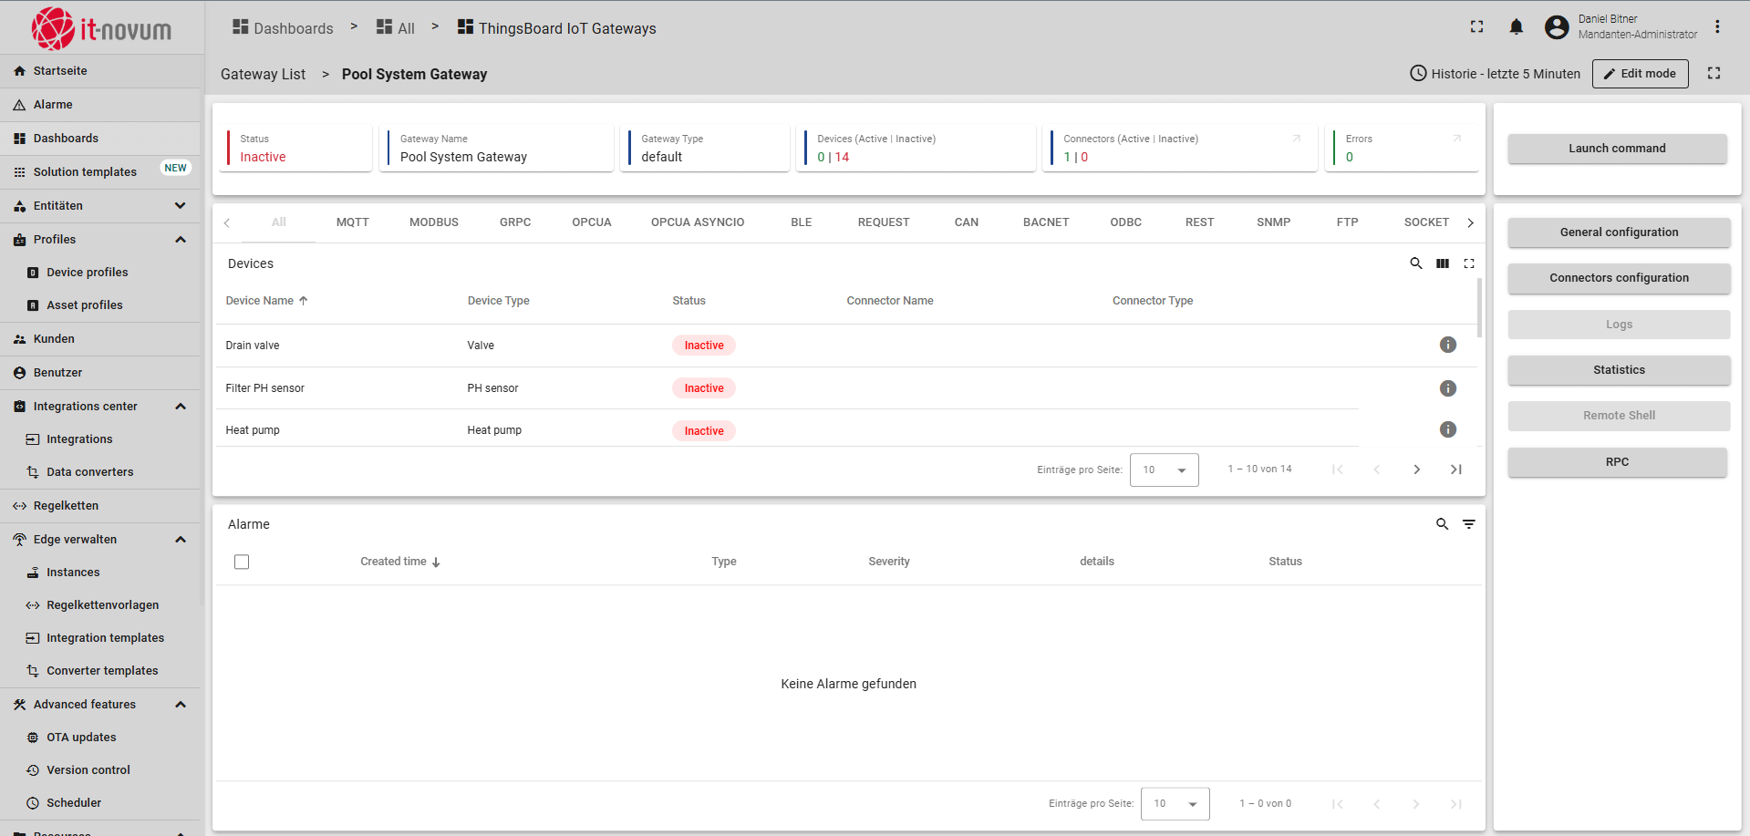Screen dimensions: 1750x836
Task: Click the Edit mode button
Action: point(1640,74)
